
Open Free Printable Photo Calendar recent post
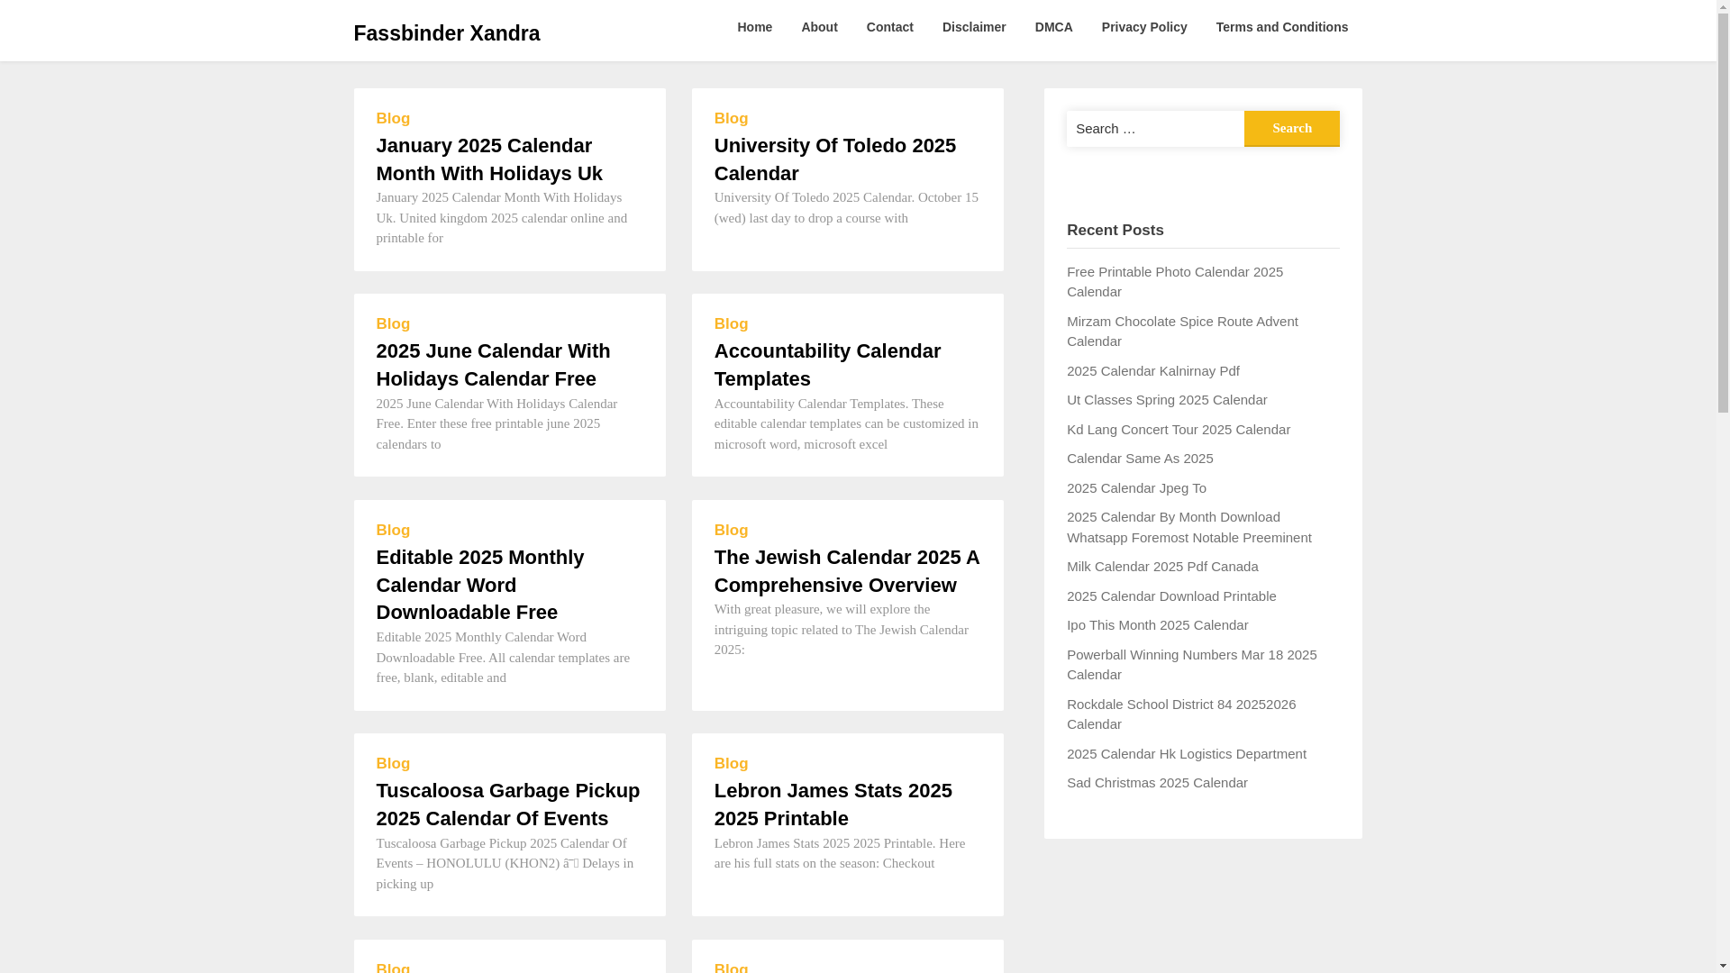point(1173,282)
